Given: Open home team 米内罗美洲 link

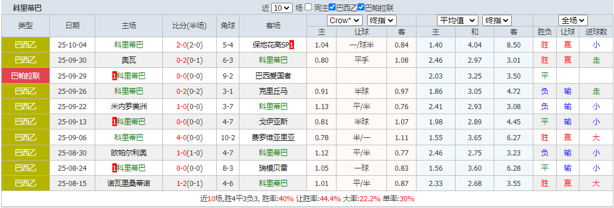Looking at the screenshot, I should 129,106.
